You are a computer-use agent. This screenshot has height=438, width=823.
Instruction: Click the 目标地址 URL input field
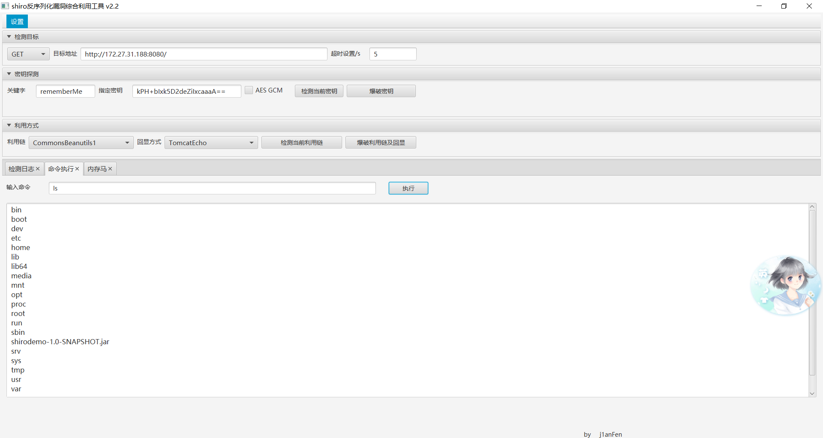(204, 54)
